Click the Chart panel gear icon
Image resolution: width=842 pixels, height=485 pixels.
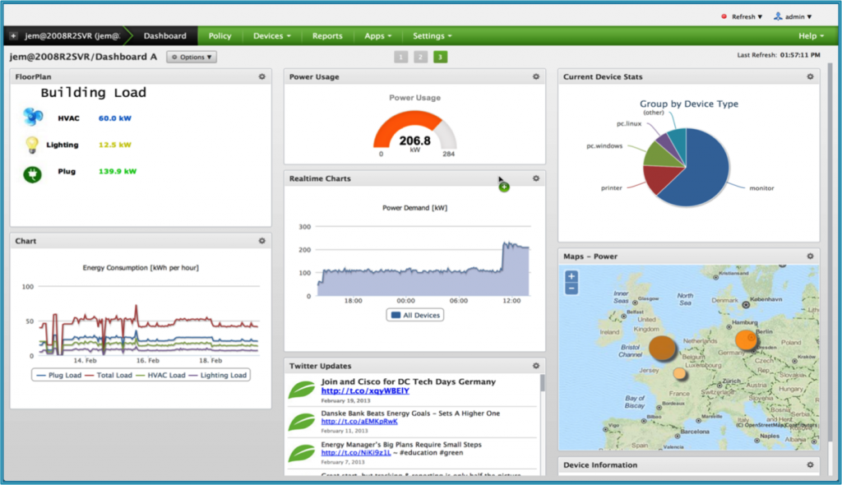coord(261,241)
